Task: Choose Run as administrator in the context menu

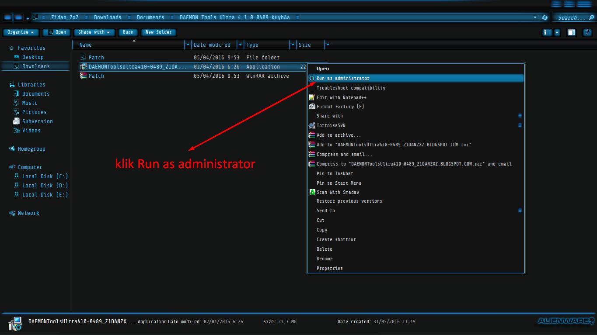Action: click(415, 78)
